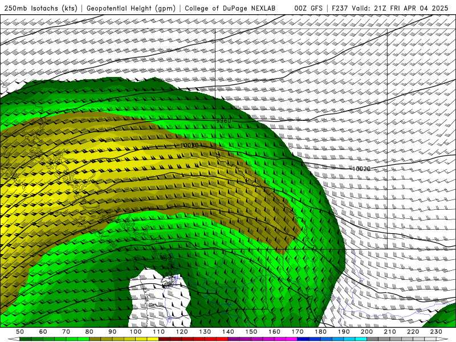Pick the olive swatch just right of 80
The width and height of the screenshot is (456, 342).
tap(95, 339)
